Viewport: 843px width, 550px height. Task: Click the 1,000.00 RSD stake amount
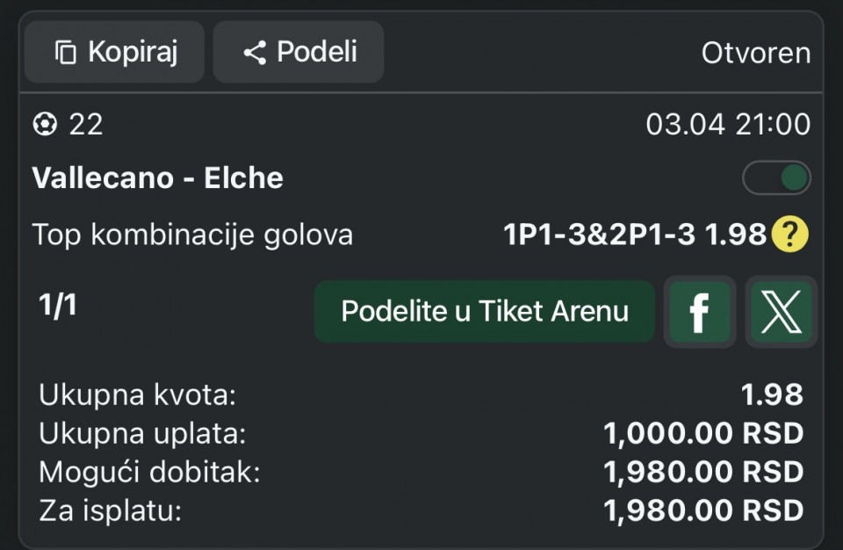(x=703, y=434)
